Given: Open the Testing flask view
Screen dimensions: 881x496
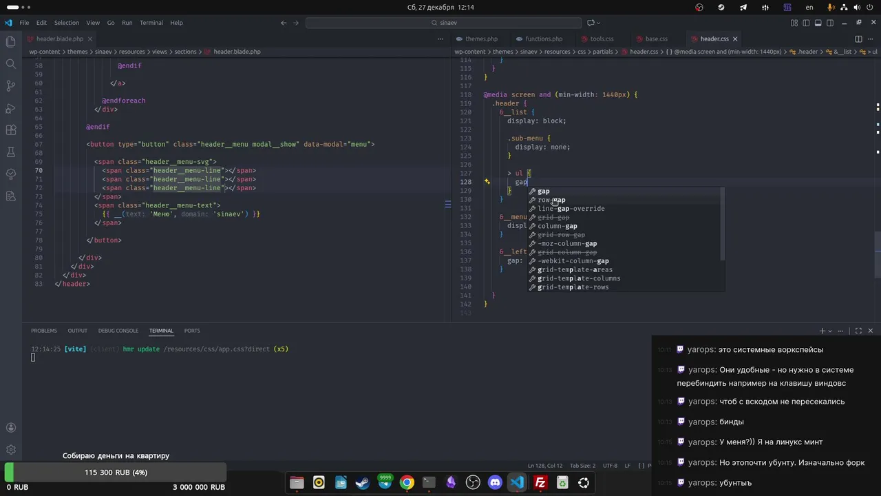Looking at the screenshot, I should pyautogui.click(x=10, y=152).
